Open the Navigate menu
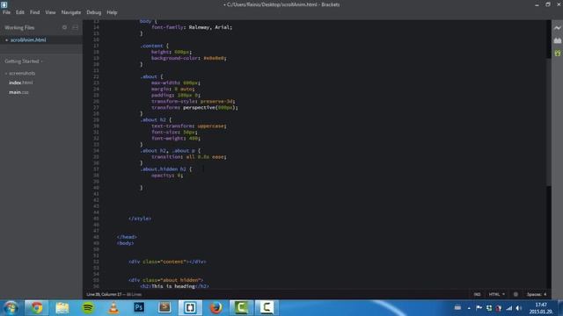This screenshot has height=316, width=563. coord(71,12)
